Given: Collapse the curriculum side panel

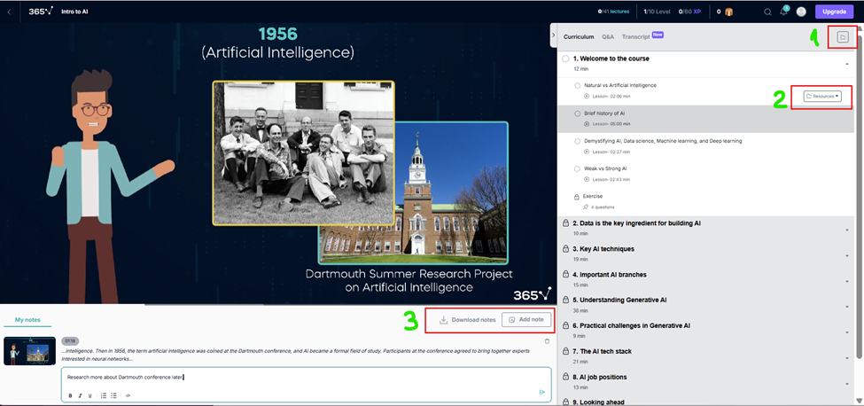Looking at the screenshot, I should click(553, 35).
